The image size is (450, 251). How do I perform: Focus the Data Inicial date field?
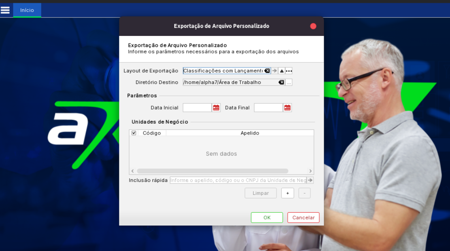click(197, 108)
